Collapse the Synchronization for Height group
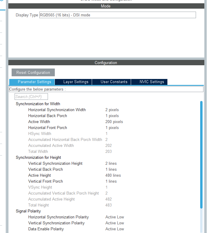The width and height of the screenshot is (210, 233). [x=38, y=158]
